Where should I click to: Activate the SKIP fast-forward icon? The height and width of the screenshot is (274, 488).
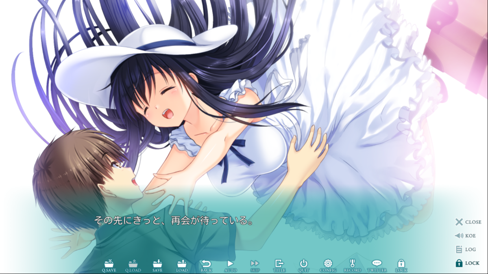255,266
